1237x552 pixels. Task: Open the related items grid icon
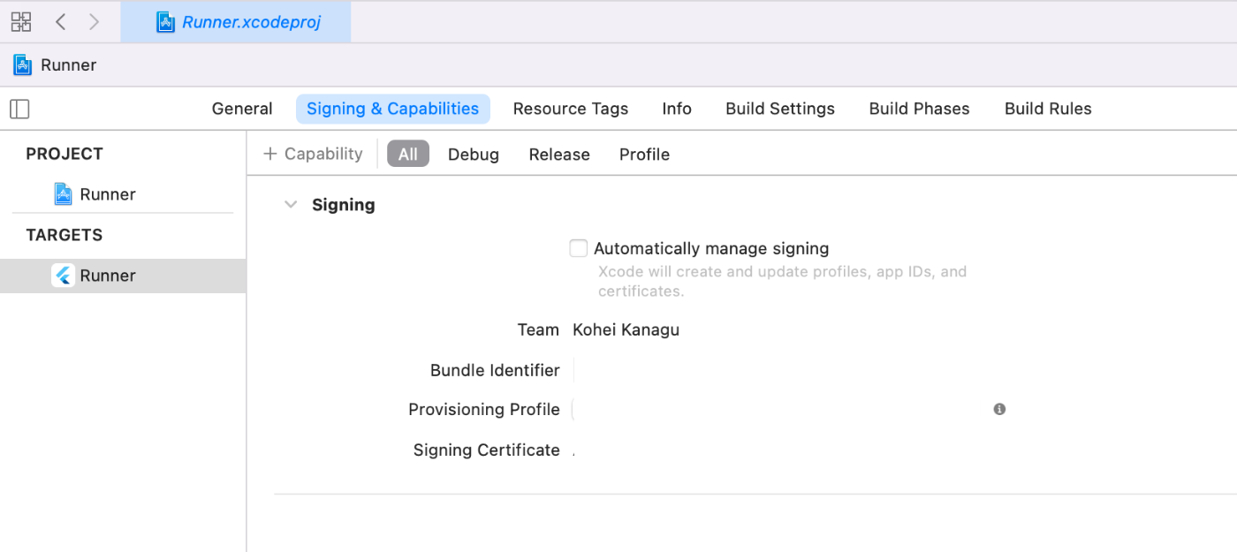pos(20,22)
